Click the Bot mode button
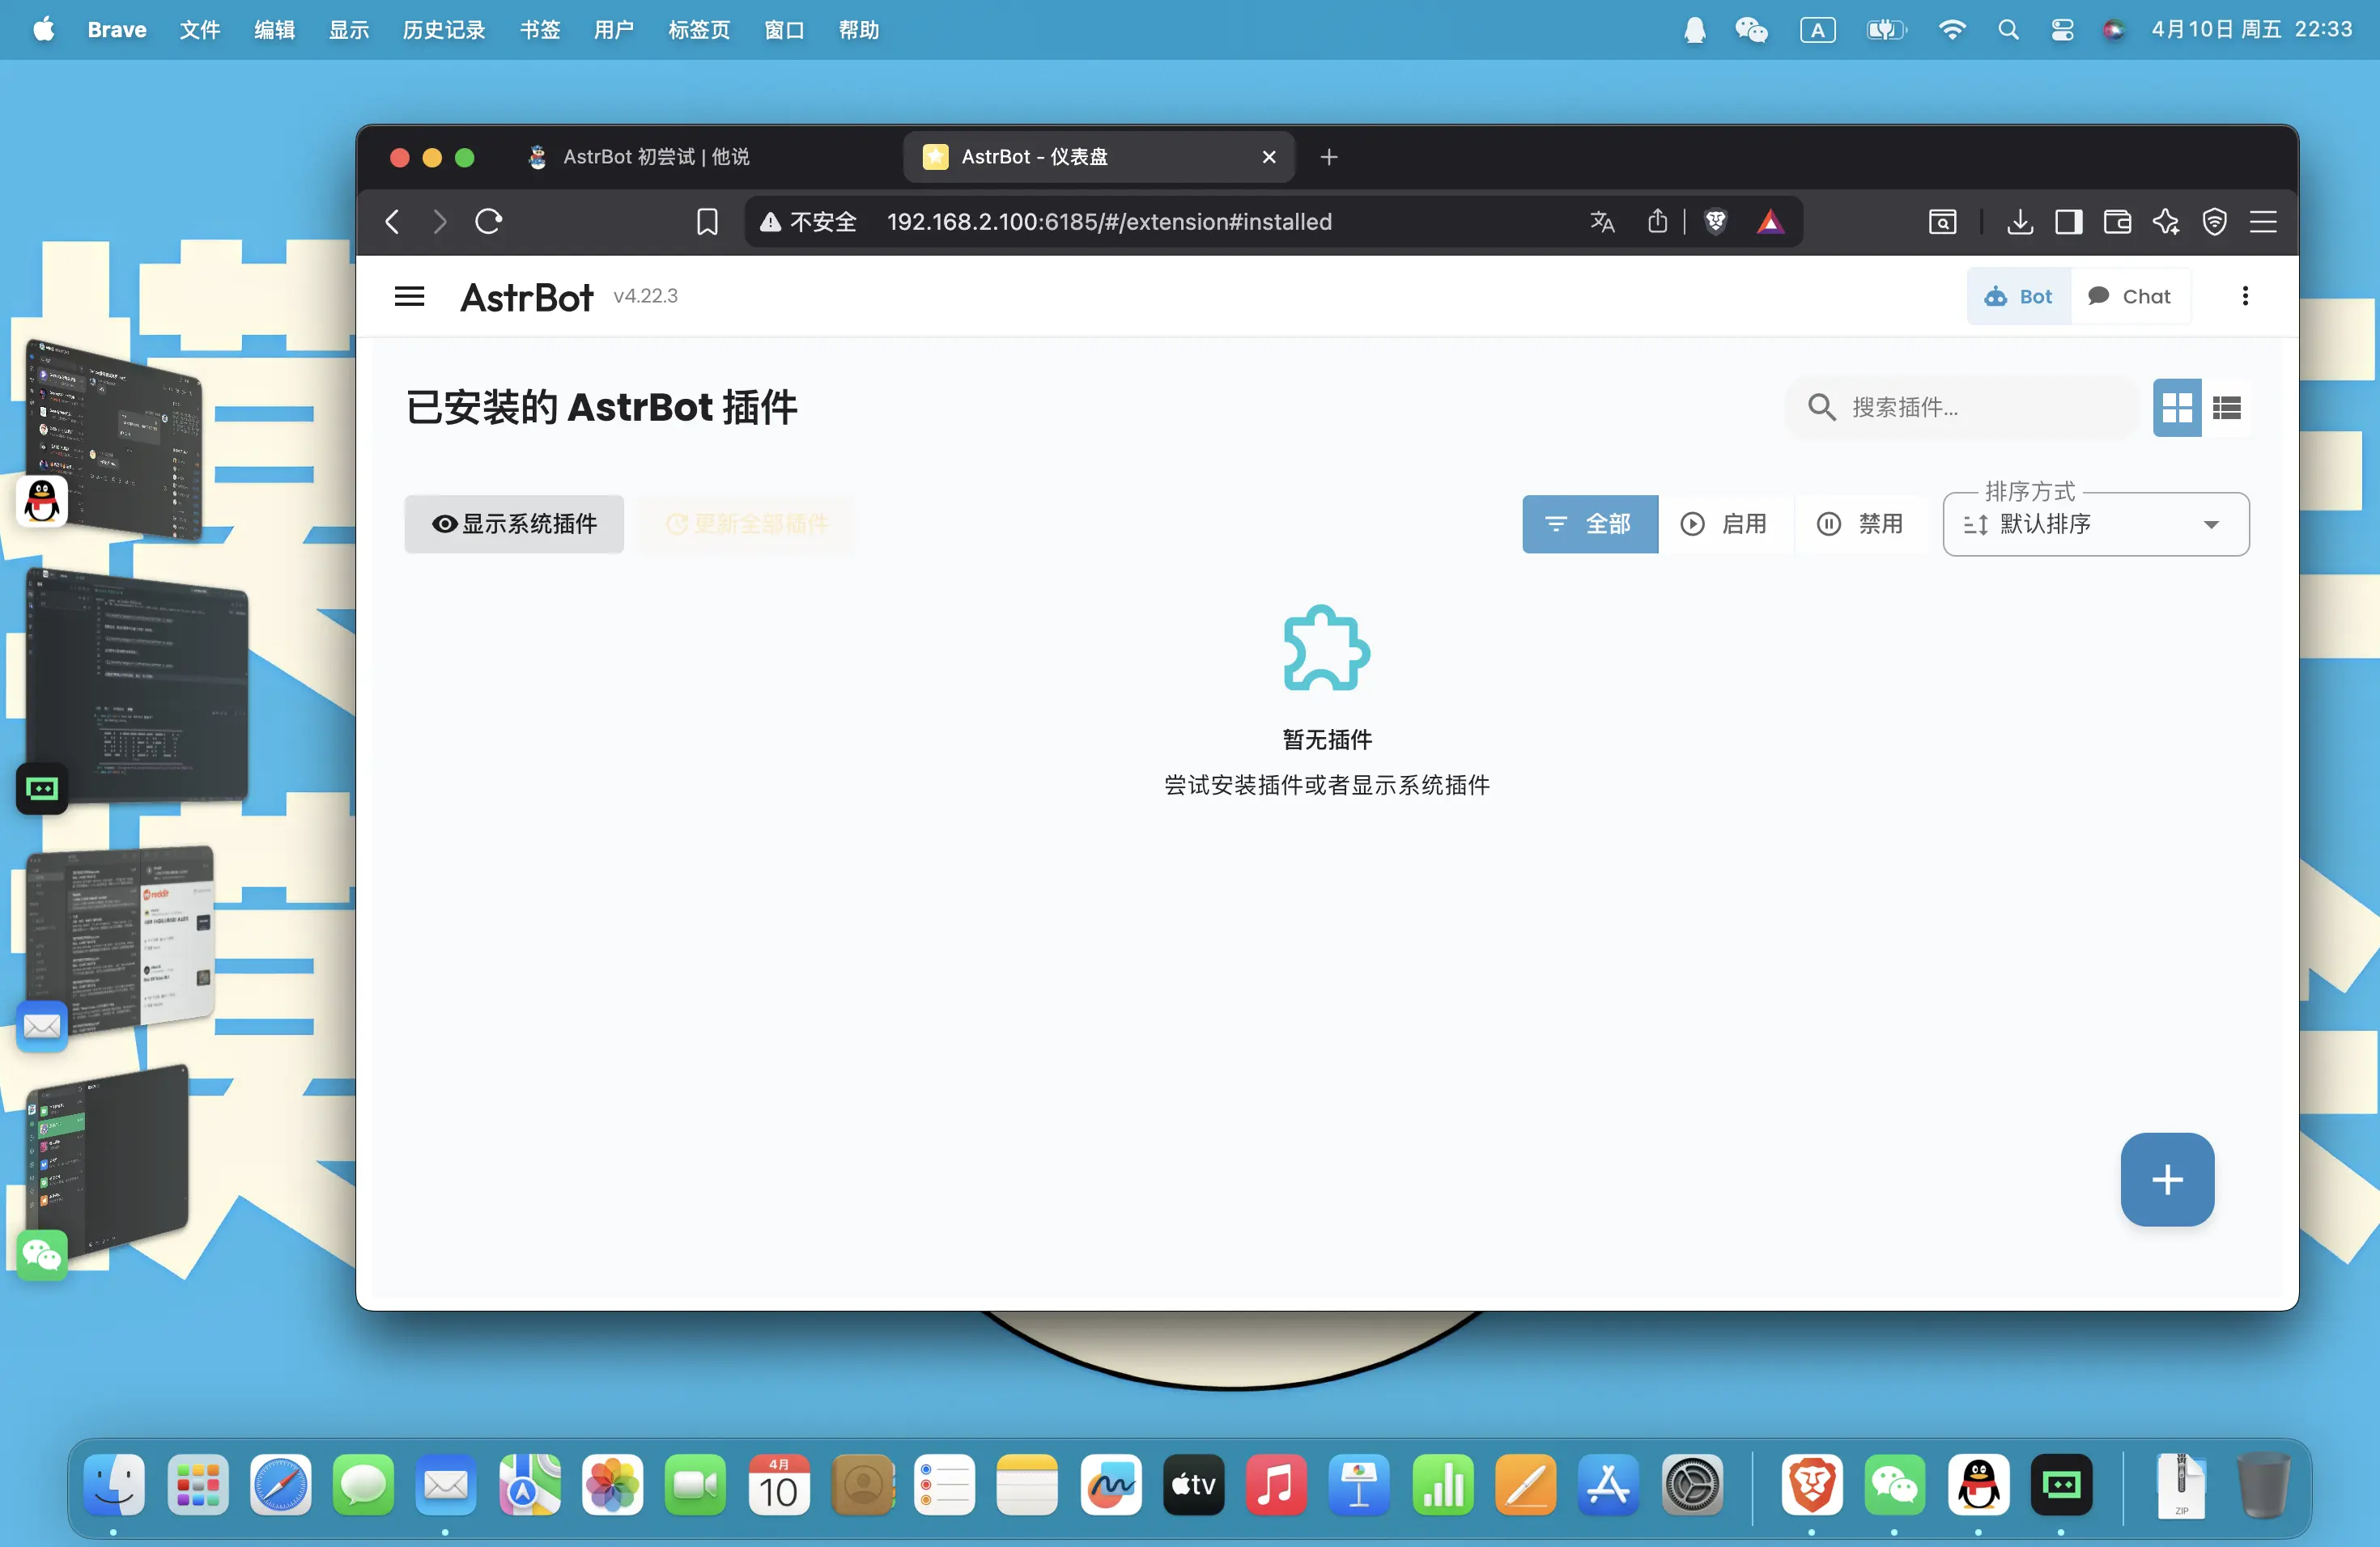The image size is (2380, 1547). tap(2018, 296)
